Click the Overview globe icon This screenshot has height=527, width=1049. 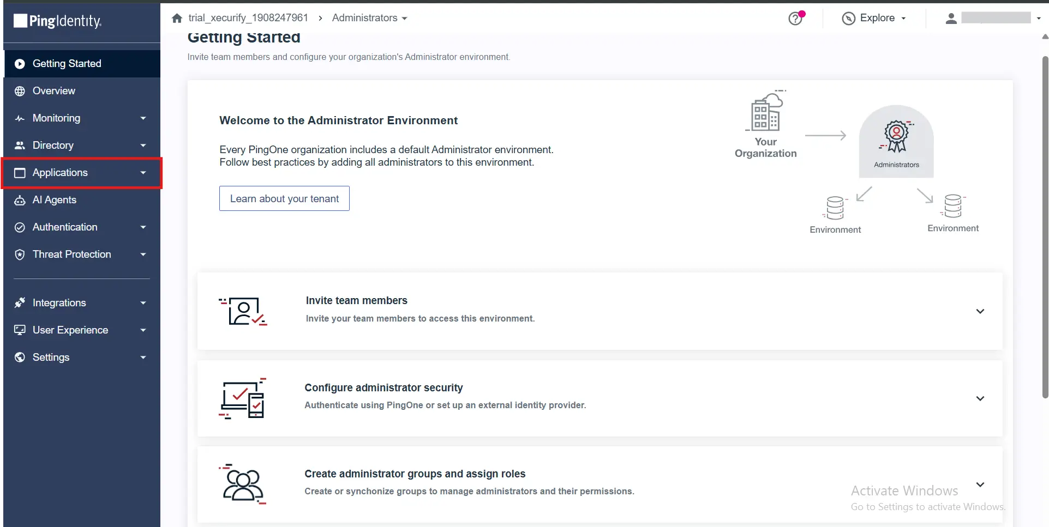(20, 91)
